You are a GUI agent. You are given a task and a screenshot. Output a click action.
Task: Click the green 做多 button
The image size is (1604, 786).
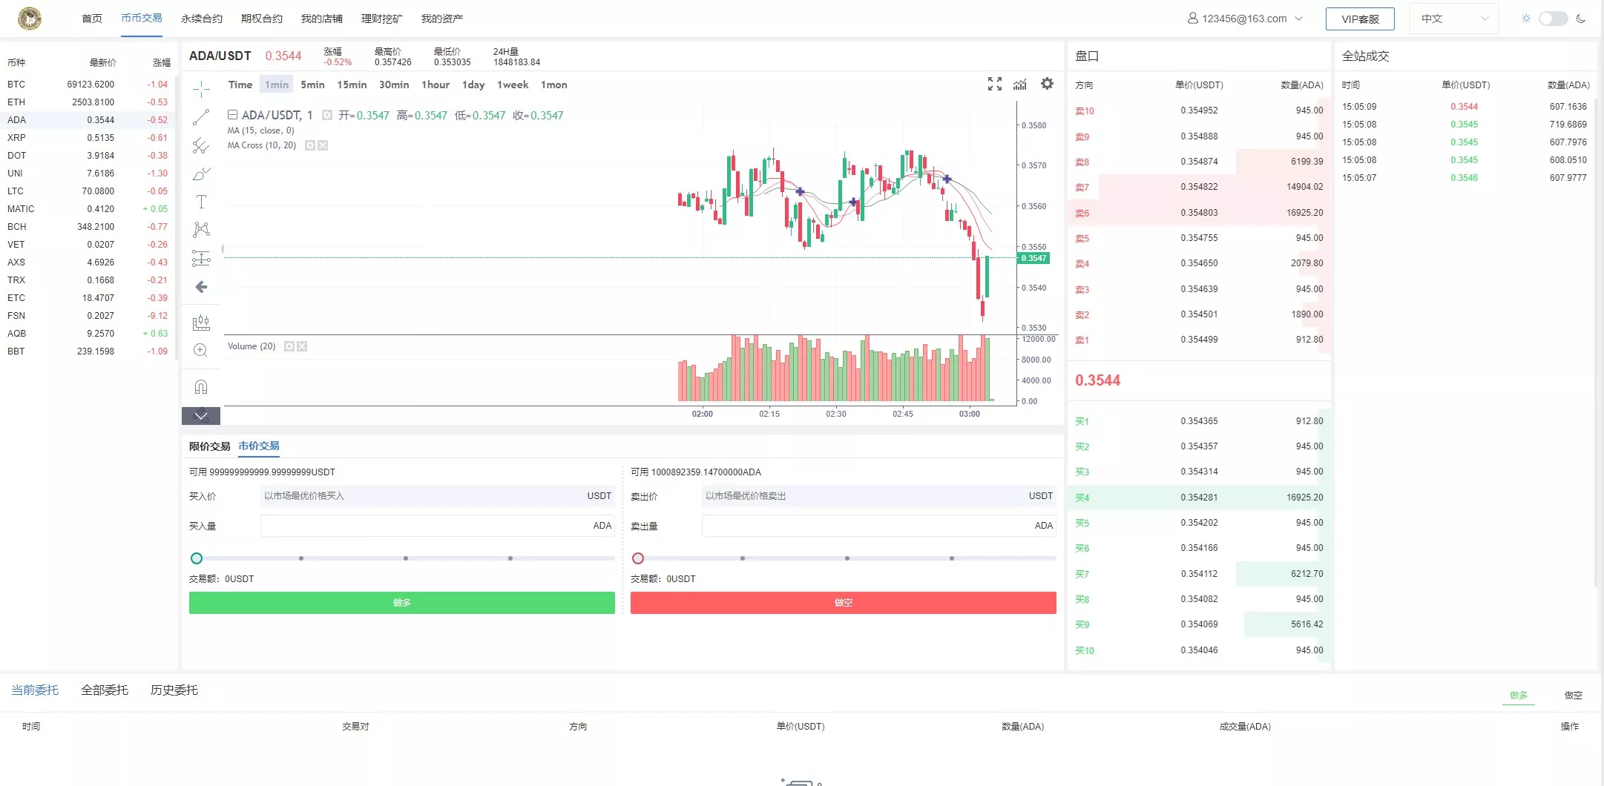tap(401, 603)
